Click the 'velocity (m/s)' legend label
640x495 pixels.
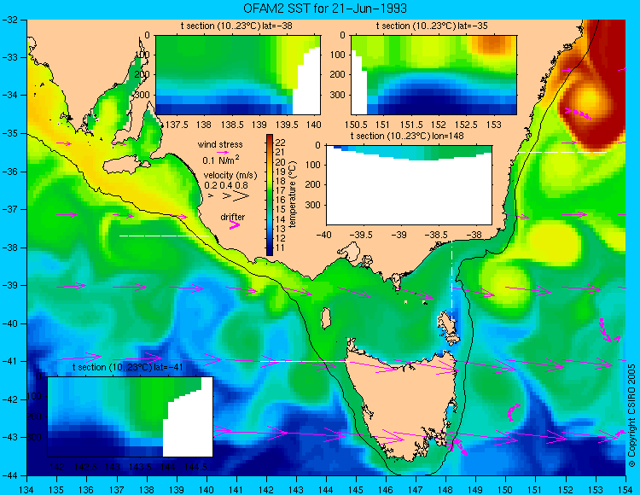pos(230,176)
